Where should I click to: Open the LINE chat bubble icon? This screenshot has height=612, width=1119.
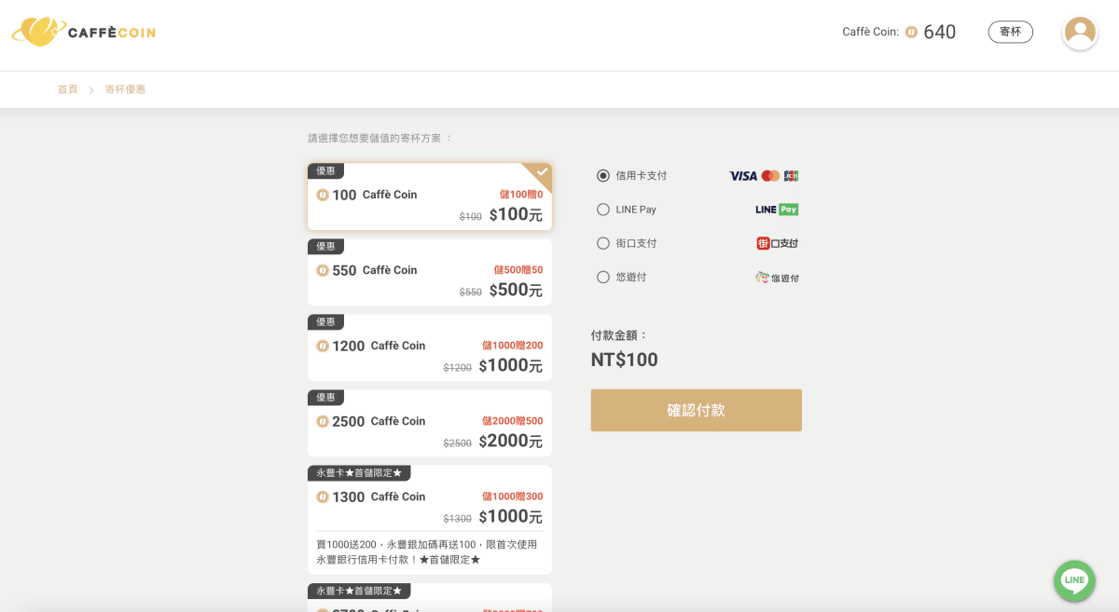point(1074,580)
